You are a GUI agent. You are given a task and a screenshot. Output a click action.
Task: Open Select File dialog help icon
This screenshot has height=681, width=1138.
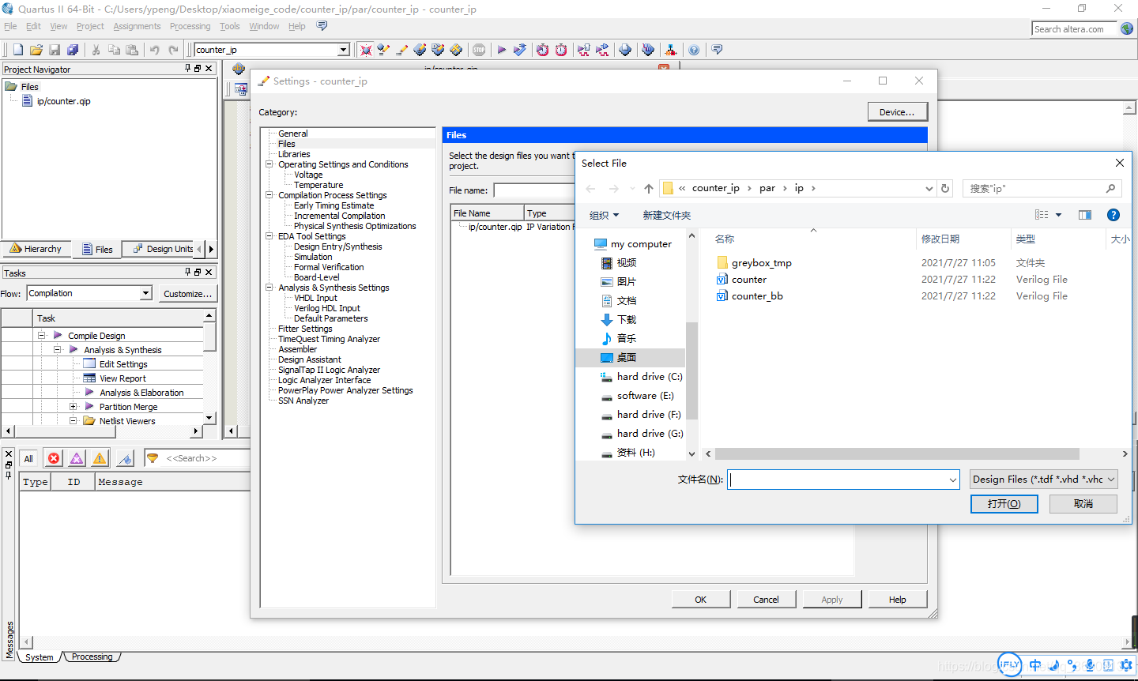click(1114, 215)
